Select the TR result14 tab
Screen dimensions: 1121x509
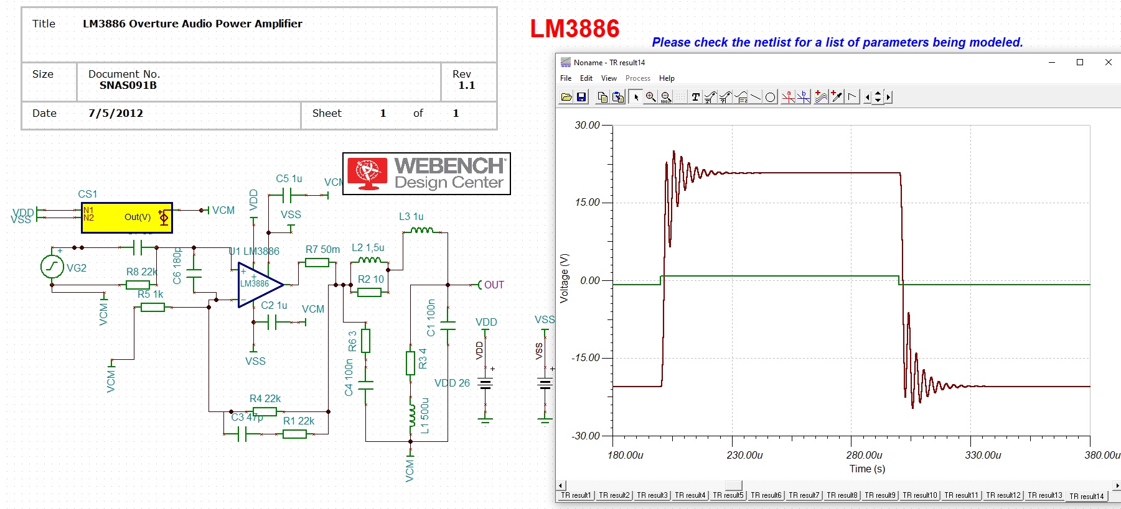[x=1086, y=496]
